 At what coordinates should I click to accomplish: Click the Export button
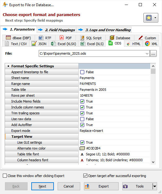tap(101, 186)
